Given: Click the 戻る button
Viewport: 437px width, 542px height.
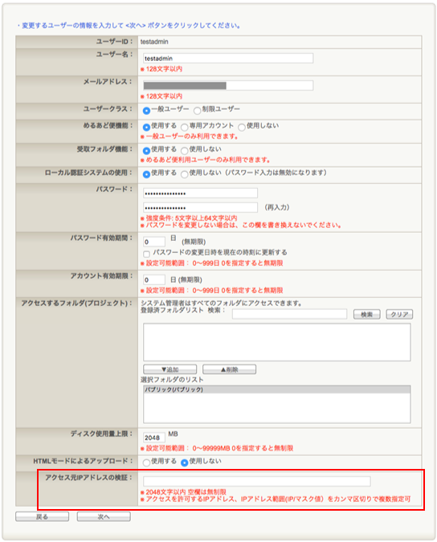Looking at the screenshot, I should click(43, 517).
